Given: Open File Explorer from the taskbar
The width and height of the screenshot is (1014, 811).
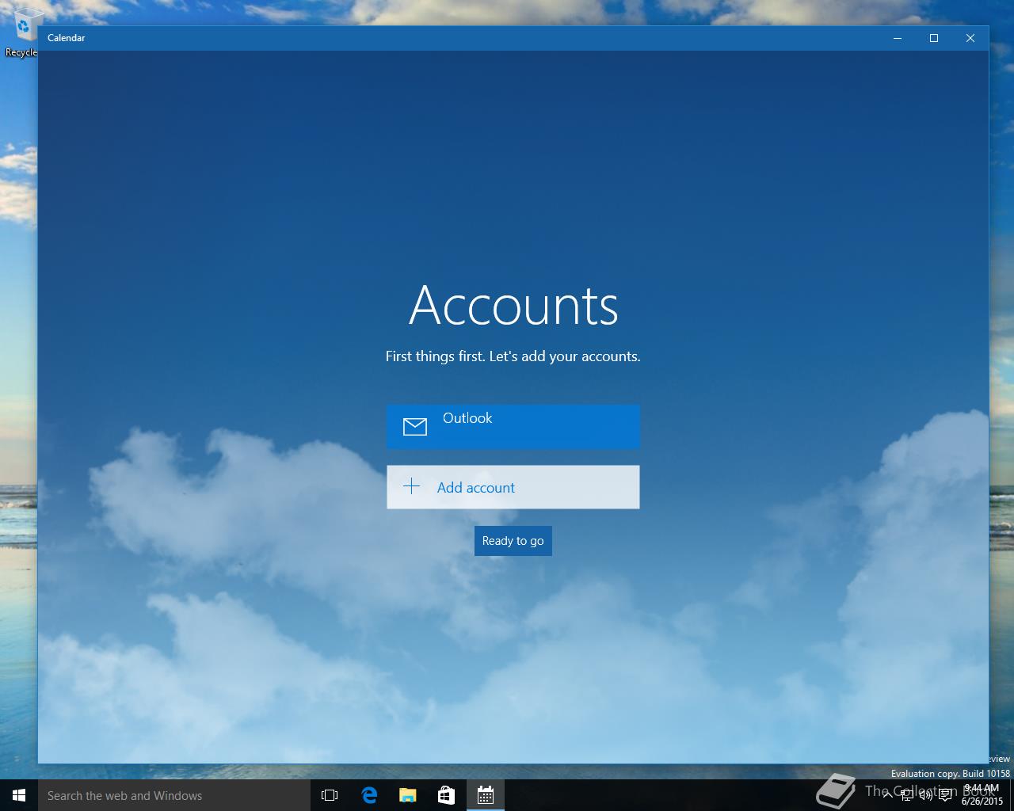Looking at the screenshot, I should (407, 795).
